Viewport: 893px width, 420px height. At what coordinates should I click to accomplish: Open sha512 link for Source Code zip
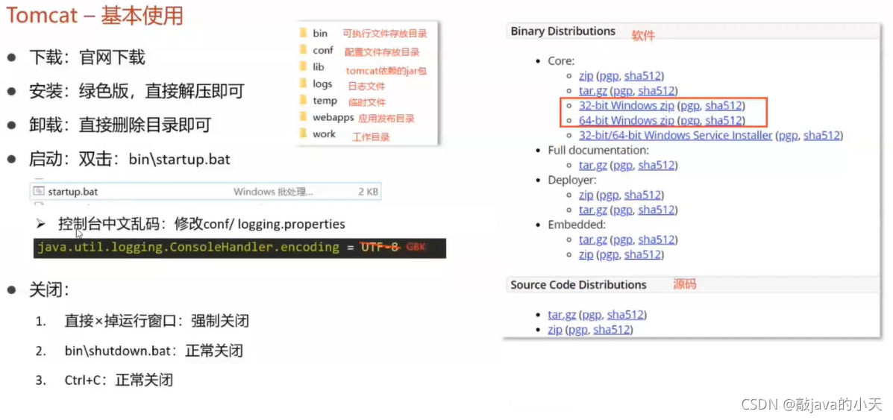coord(611,330)
